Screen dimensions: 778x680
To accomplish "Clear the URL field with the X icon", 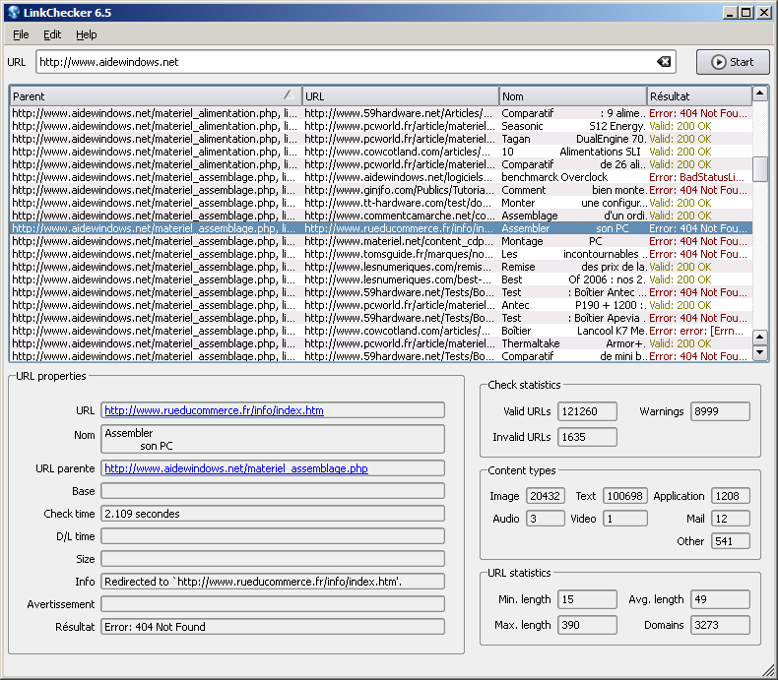I will 664,62.
